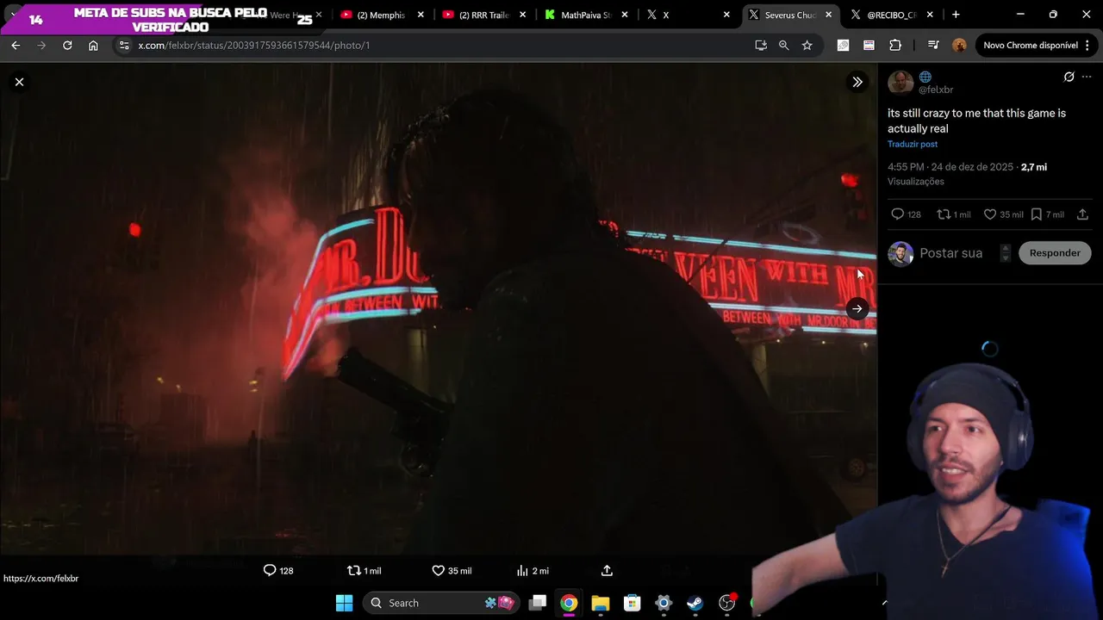Click the Responder button
This screenshot has height=620, width=1103.
[x=1055, y=253]
